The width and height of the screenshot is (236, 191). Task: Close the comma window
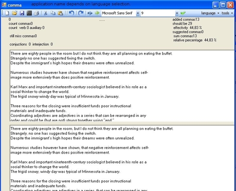pyautogui.click(x=230, y=5)
